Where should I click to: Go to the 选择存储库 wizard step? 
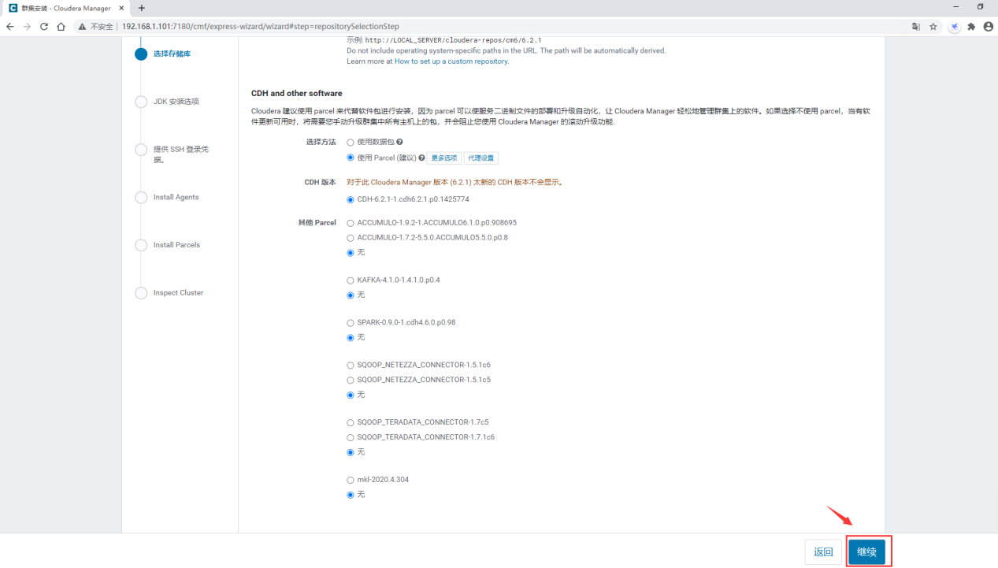[172, 54]
